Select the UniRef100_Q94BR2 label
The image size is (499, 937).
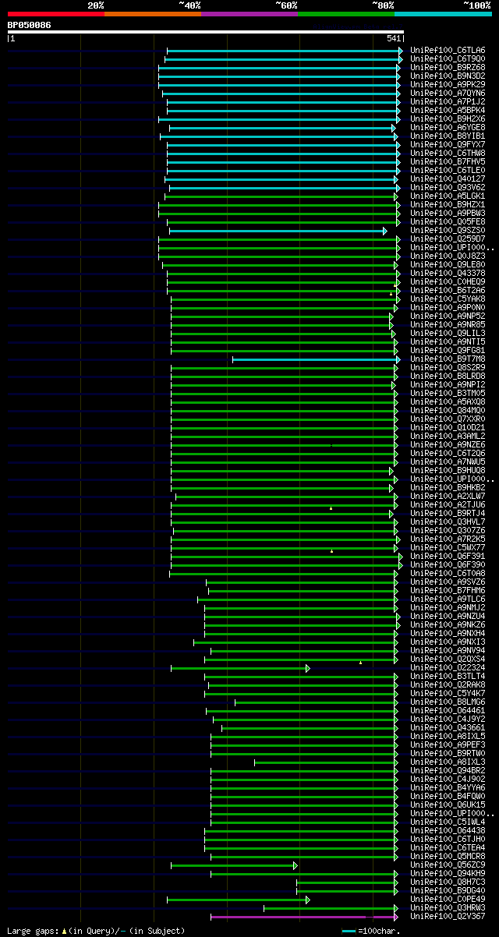448,770
